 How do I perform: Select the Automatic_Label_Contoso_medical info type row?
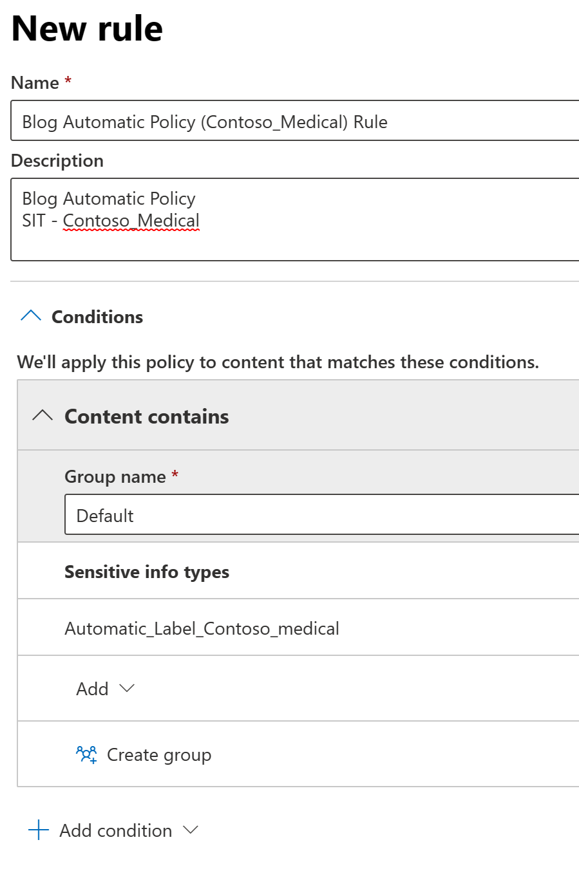pos(298,628)
